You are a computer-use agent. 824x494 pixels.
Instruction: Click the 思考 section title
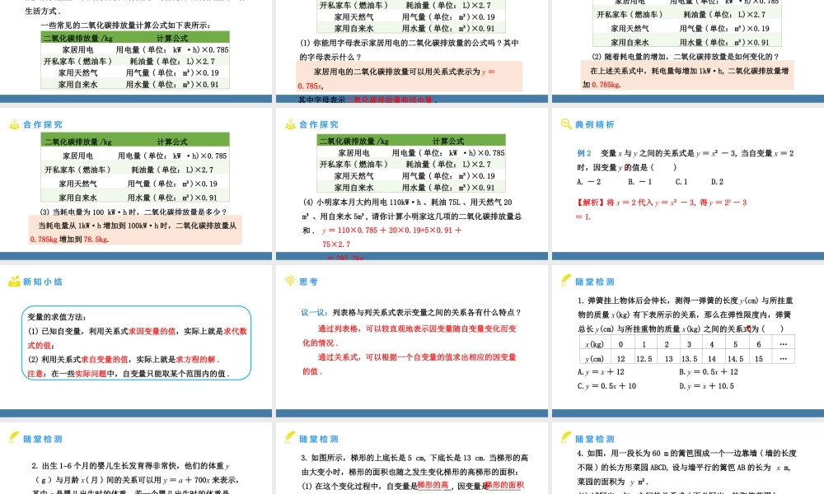point(307,280)
